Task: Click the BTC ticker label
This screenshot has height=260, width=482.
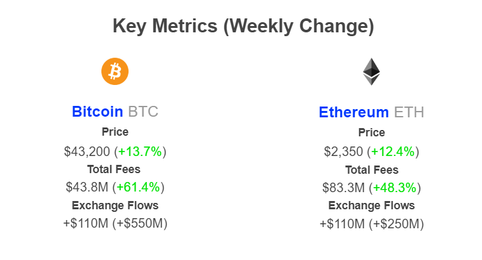Action: coord(143,112)
